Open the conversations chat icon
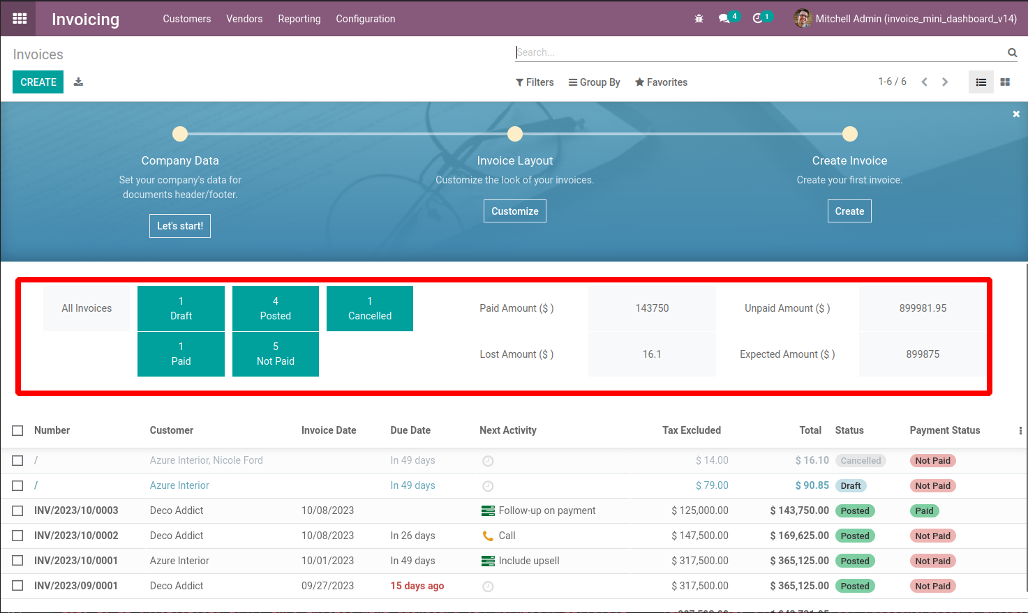1028x613 pixels. point(724,19)
